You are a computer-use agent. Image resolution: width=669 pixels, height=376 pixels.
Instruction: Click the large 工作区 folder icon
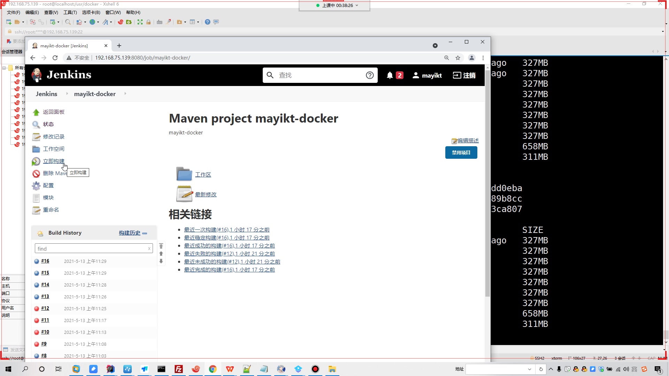coord(184,174)
